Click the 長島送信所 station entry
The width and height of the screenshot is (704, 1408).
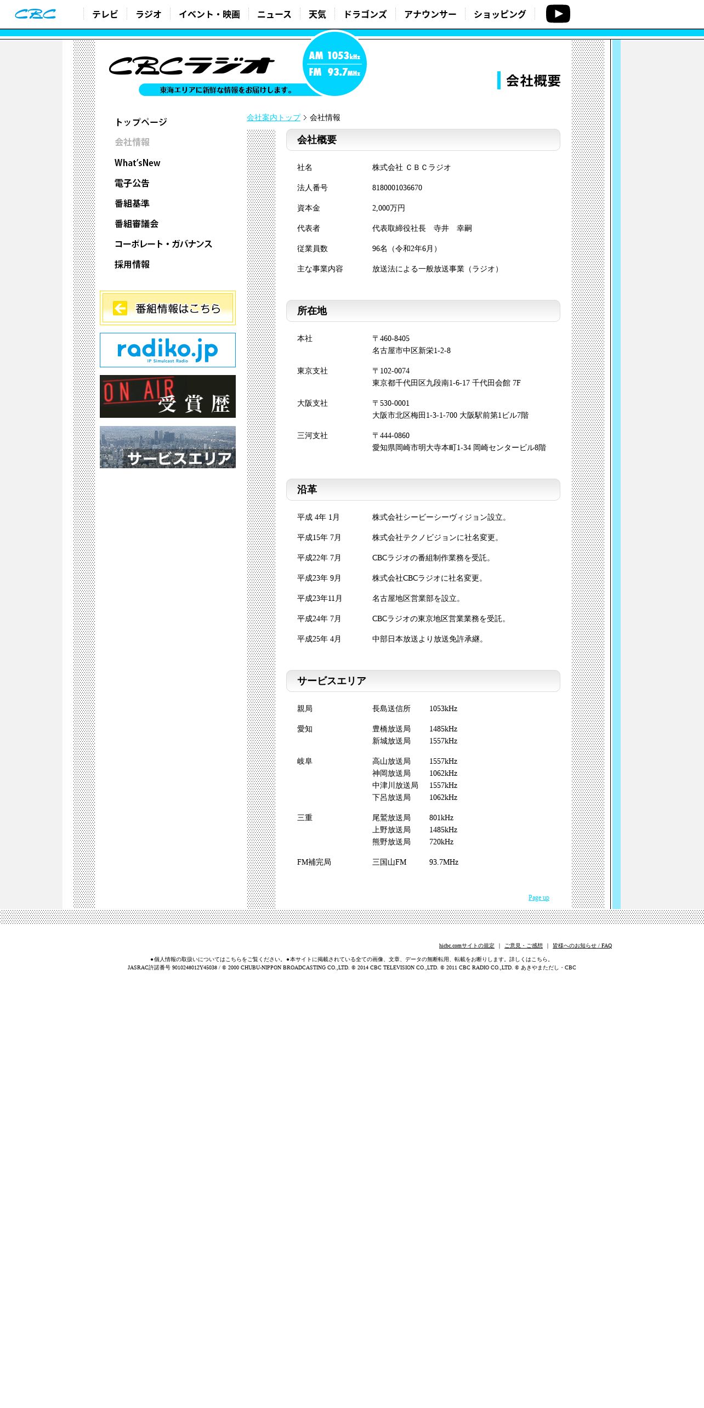pos(391,709)
